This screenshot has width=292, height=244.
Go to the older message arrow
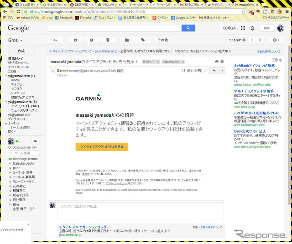pos(260,40)
